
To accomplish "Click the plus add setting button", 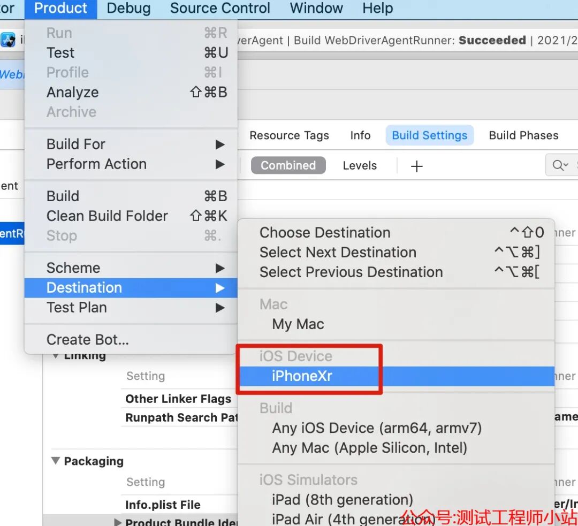I will click(x=416, y=166).
